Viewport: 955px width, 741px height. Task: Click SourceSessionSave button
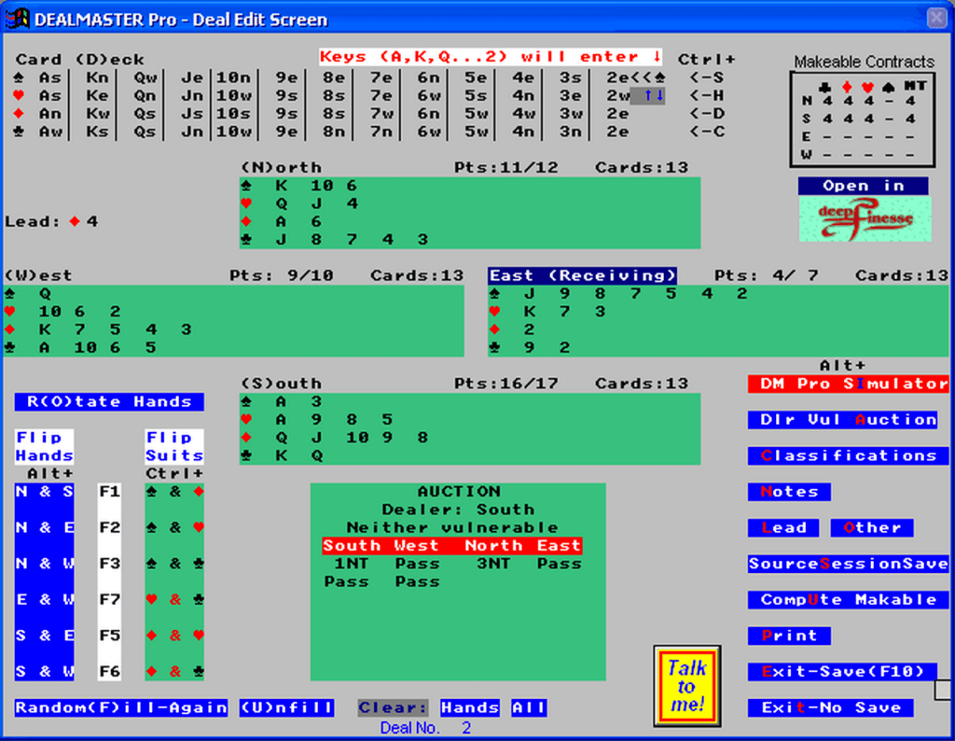[x=849, y=564]
